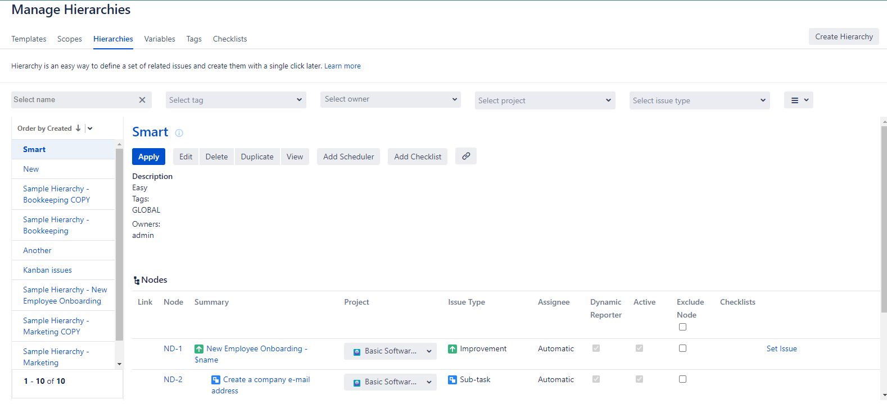The width and height of the screenshot is (887, 404).
Task: Open the Checklists tab
Action: (x=229, y=39)
